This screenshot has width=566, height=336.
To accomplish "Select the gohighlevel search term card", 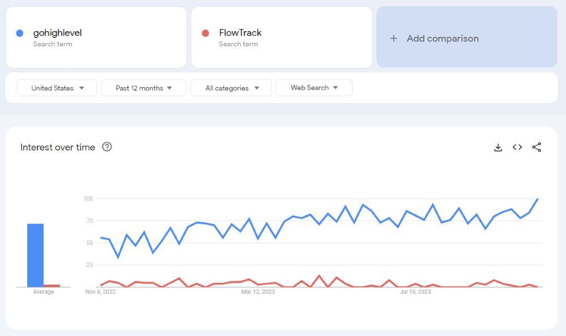I will click(x=96, y=37).
